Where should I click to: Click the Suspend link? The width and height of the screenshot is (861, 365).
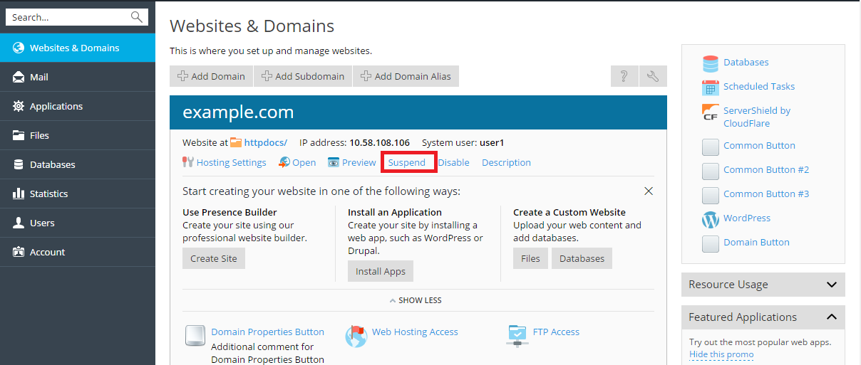click(407, 163)
